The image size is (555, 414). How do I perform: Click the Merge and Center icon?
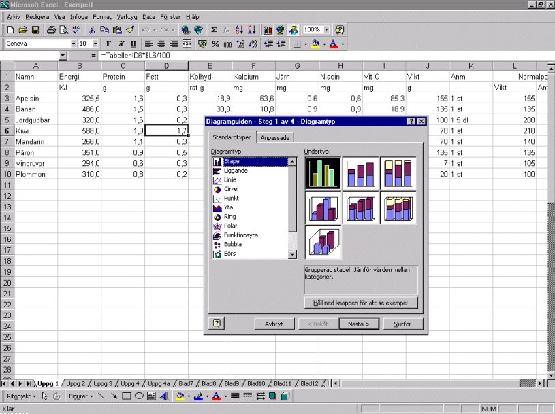click(187, 44)
